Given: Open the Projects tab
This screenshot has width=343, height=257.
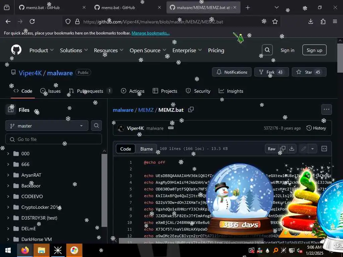Looking at the screenshot, I should [165, 91].
